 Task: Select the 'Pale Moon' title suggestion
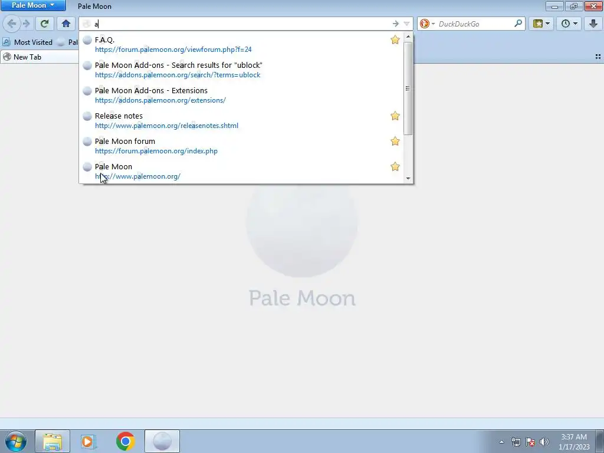pyautogui.click(x=113, y=167)
